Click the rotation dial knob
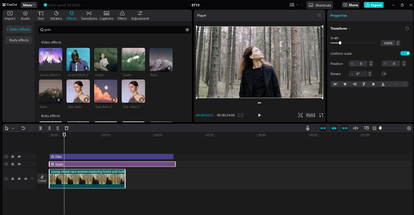The width and height of the screenshot is (414, 215). tap(384, 74)
